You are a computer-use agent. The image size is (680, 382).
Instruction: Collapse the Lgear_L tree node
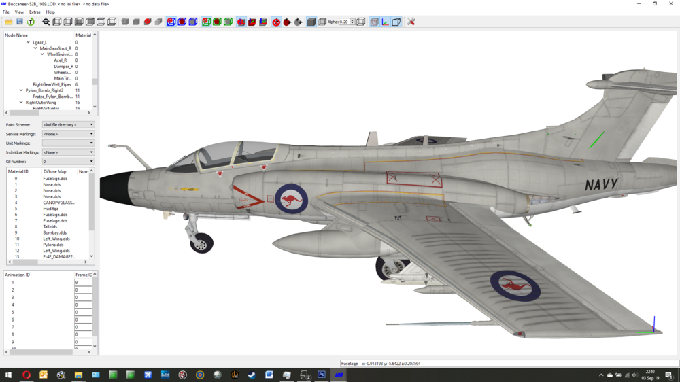click(28, 42)
